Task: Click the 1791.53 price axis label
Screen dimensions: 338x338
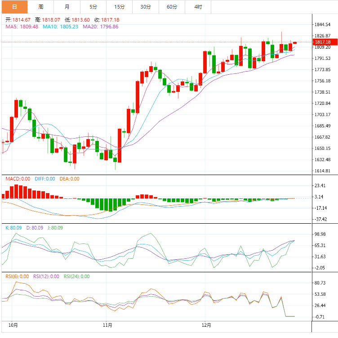Action: [322, 58]
